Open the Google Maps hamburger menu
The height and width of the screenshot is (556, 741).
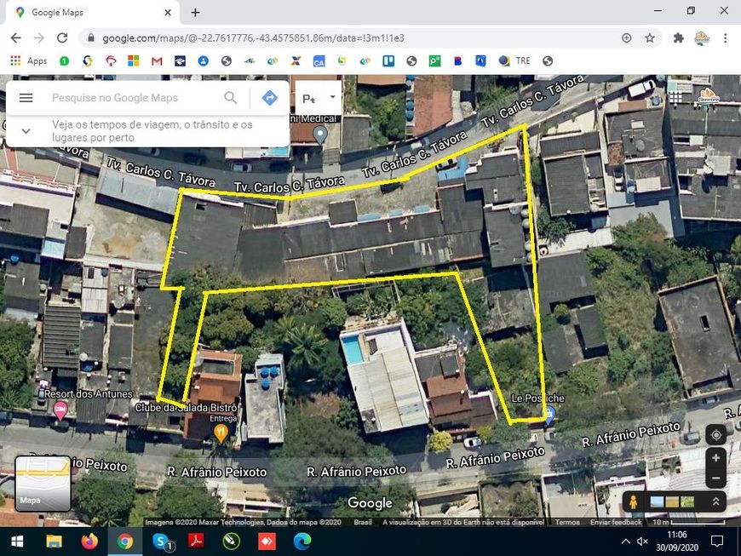point(26,98)
